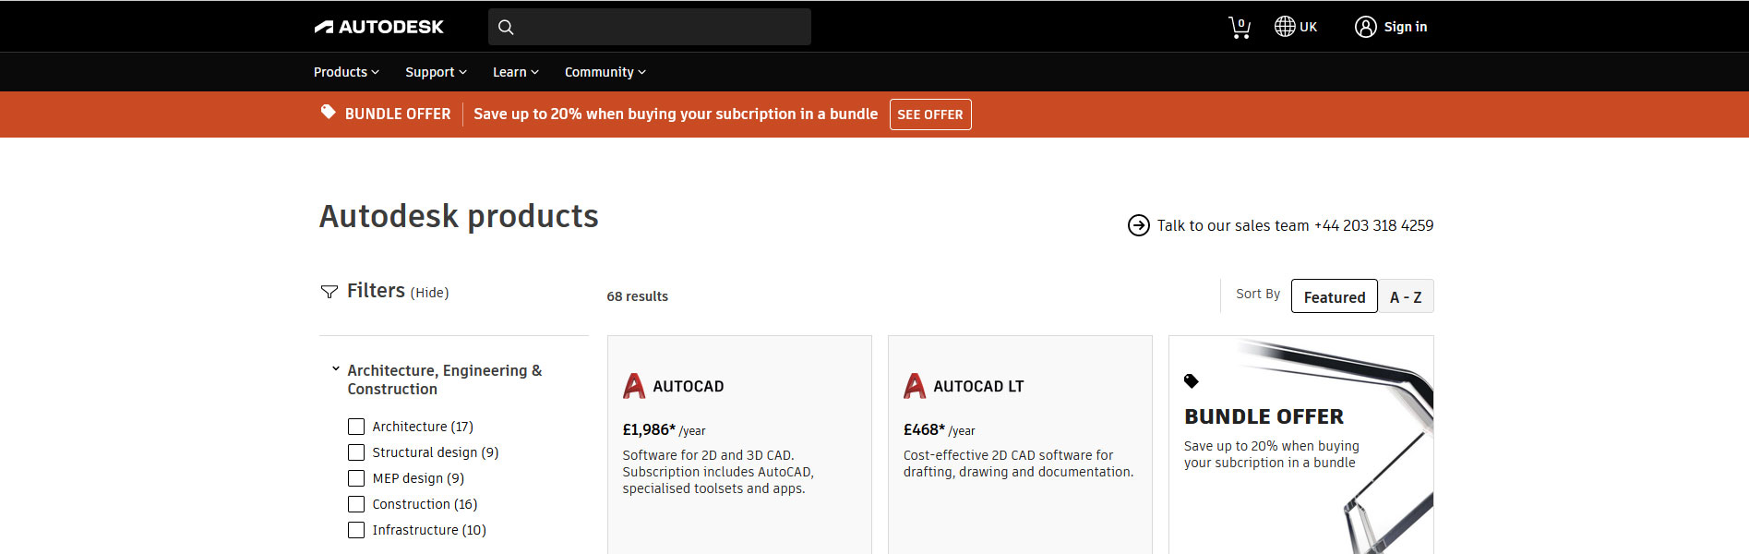Click the AutoCAD red A logo
1749x554 pixels.
coord(634,386)
